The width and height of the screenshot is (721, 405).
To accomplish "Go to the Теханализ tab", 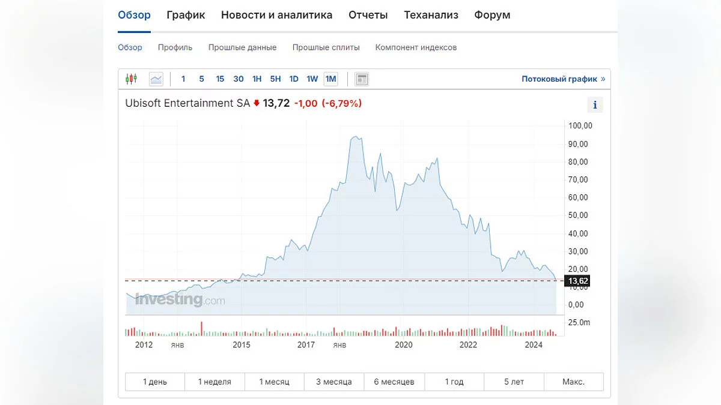I will coord(431,15).
